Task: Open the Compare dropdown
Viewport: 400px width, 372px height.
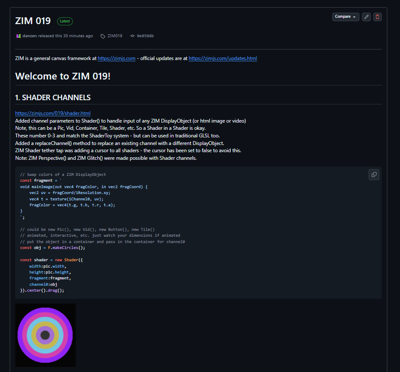Action: [x=345, y=17]
